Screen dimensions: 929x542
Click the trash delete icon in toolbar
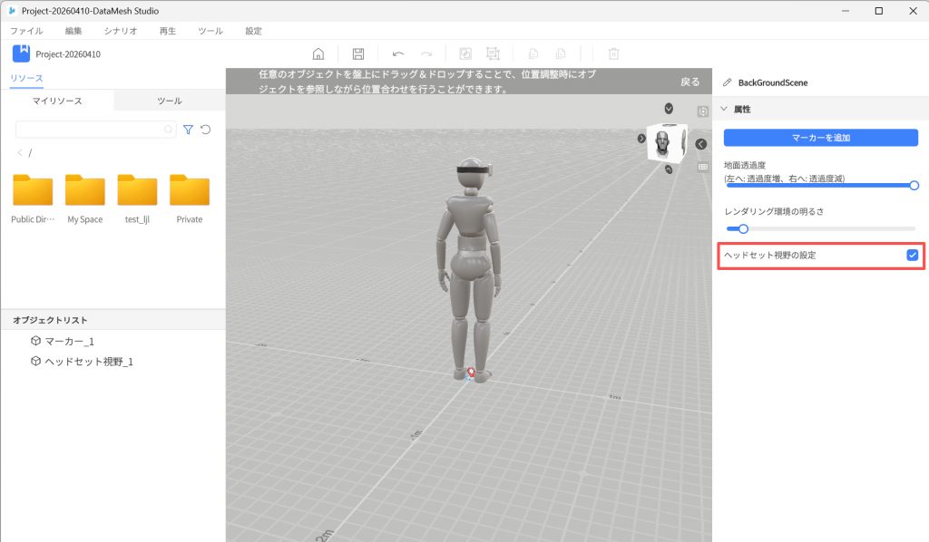[613, 54]
